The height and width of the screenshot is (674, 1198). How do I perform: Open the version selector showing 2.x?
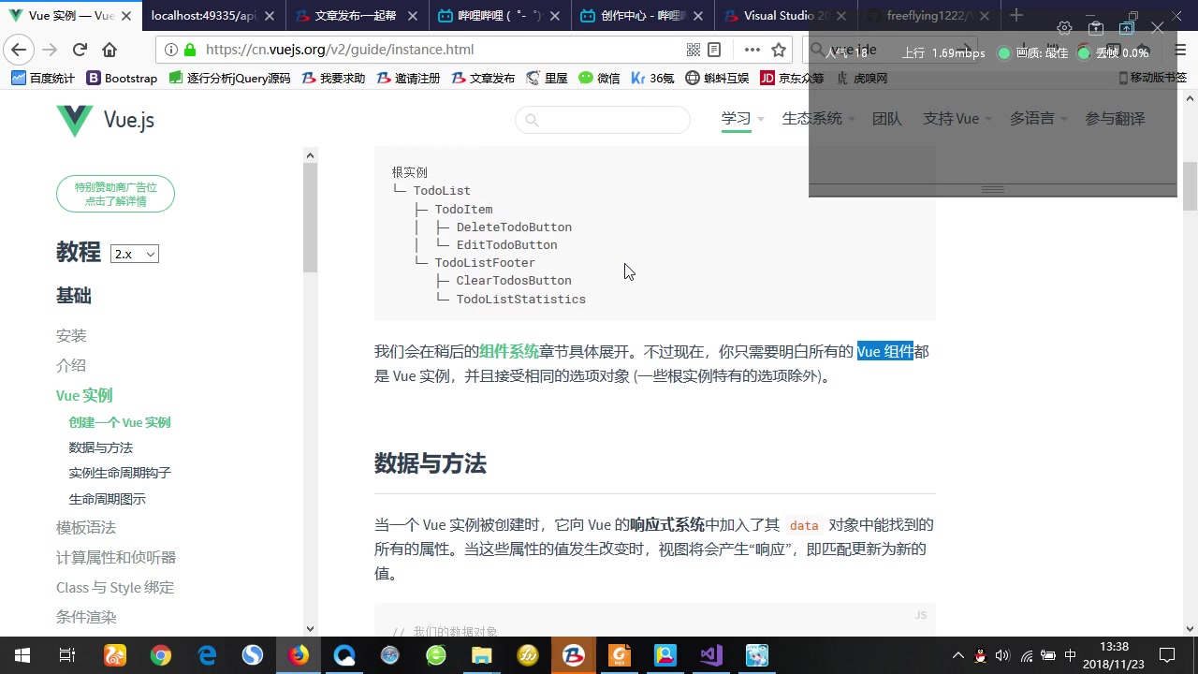click(134, 253)
